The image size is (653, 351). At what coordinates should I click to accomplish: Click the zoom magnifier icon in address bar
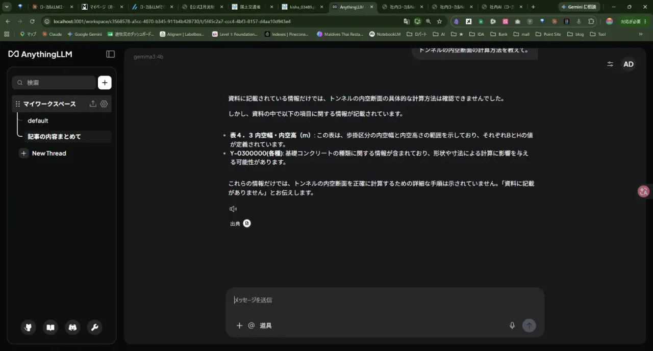click(429, 21)
